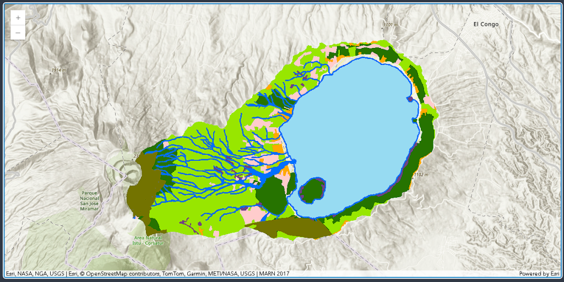This screenshot has height=282, width=564.
Task: Click the zoom in plus button
Action: click(x=18, y=18)
